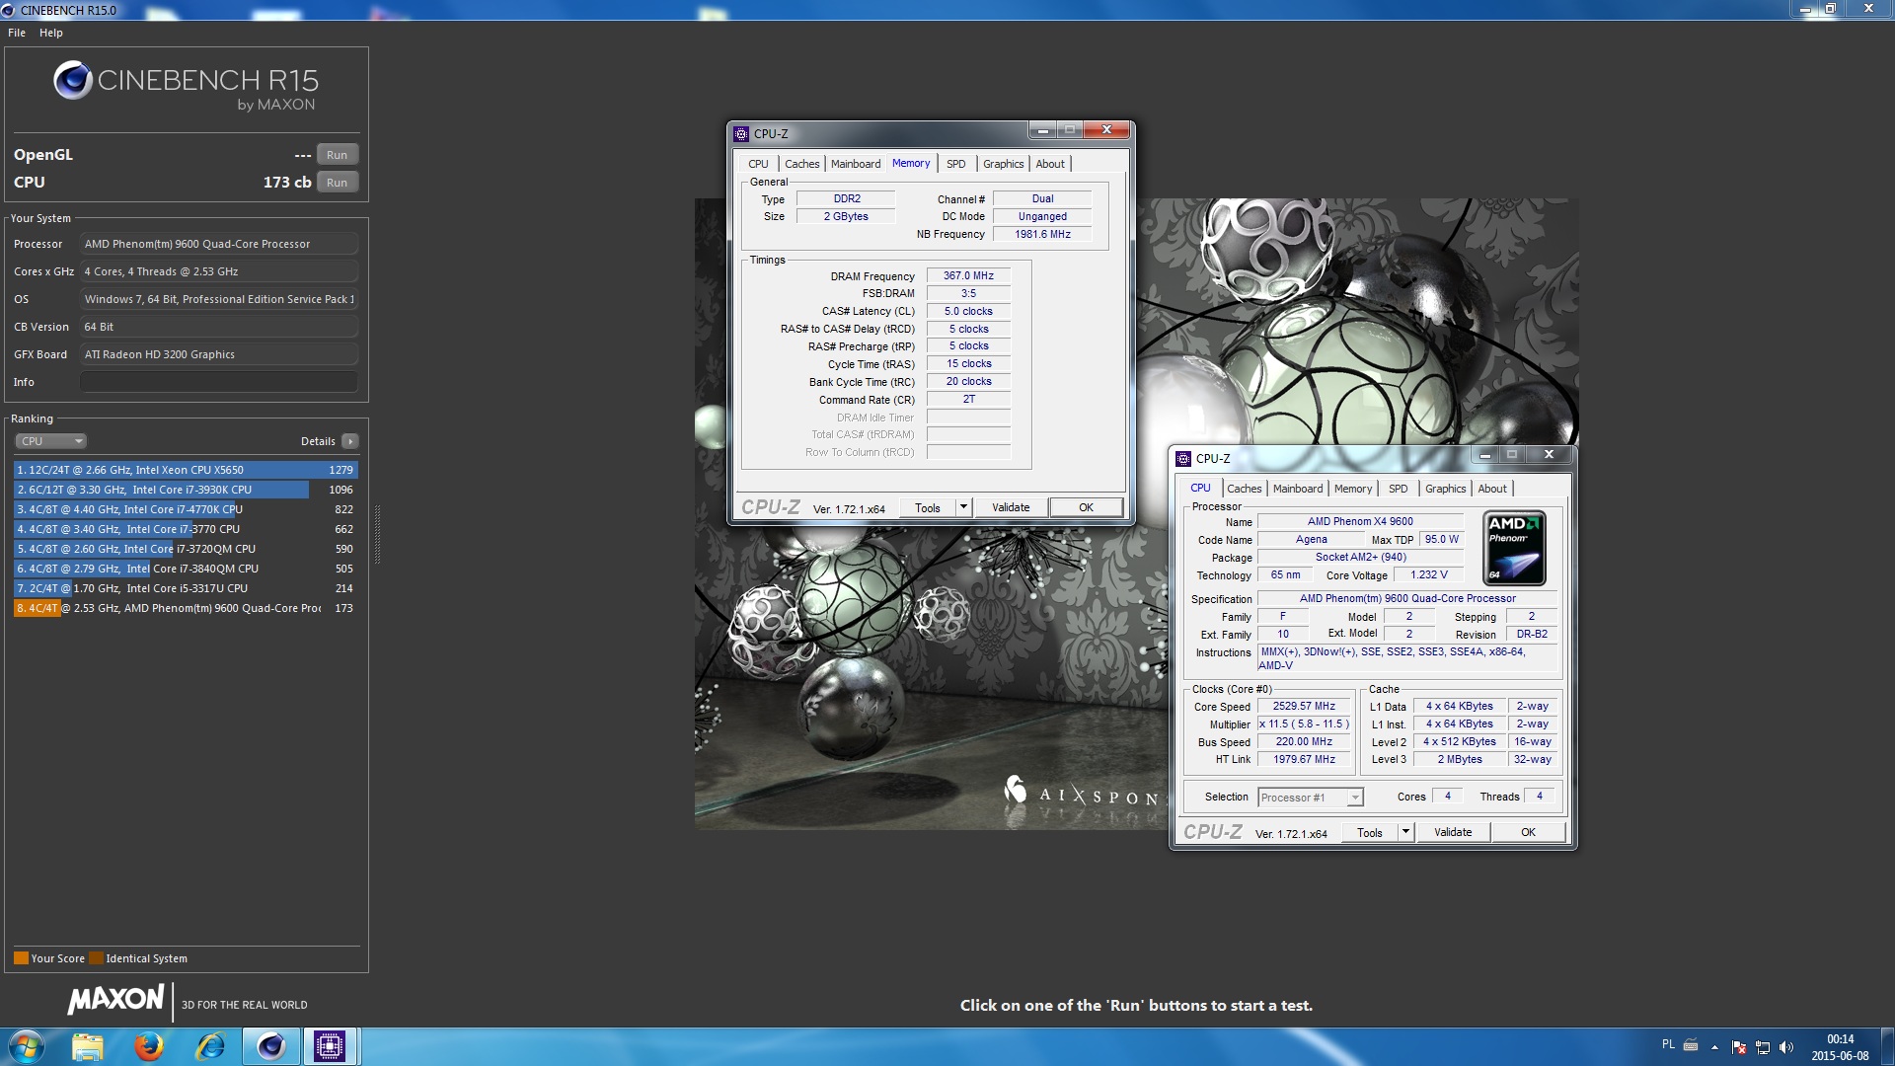Image resolution: width=1895 pixels, height=1066 pixels.
Task: Launch Internet Explorer from taskbar
Action: click(210, 1046)
